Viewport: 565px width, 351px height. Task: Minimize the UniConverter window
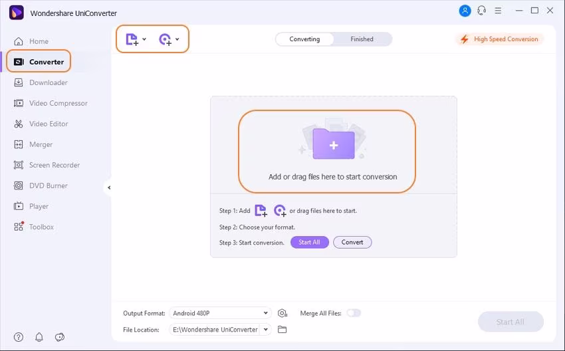point(519,11)
